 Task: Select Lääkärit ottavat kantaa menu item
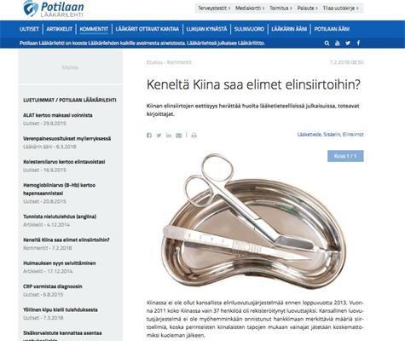[148, 29]
